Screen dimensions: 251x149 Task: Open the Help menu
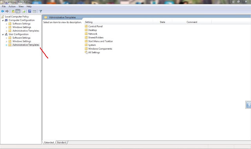pos(29,6)
